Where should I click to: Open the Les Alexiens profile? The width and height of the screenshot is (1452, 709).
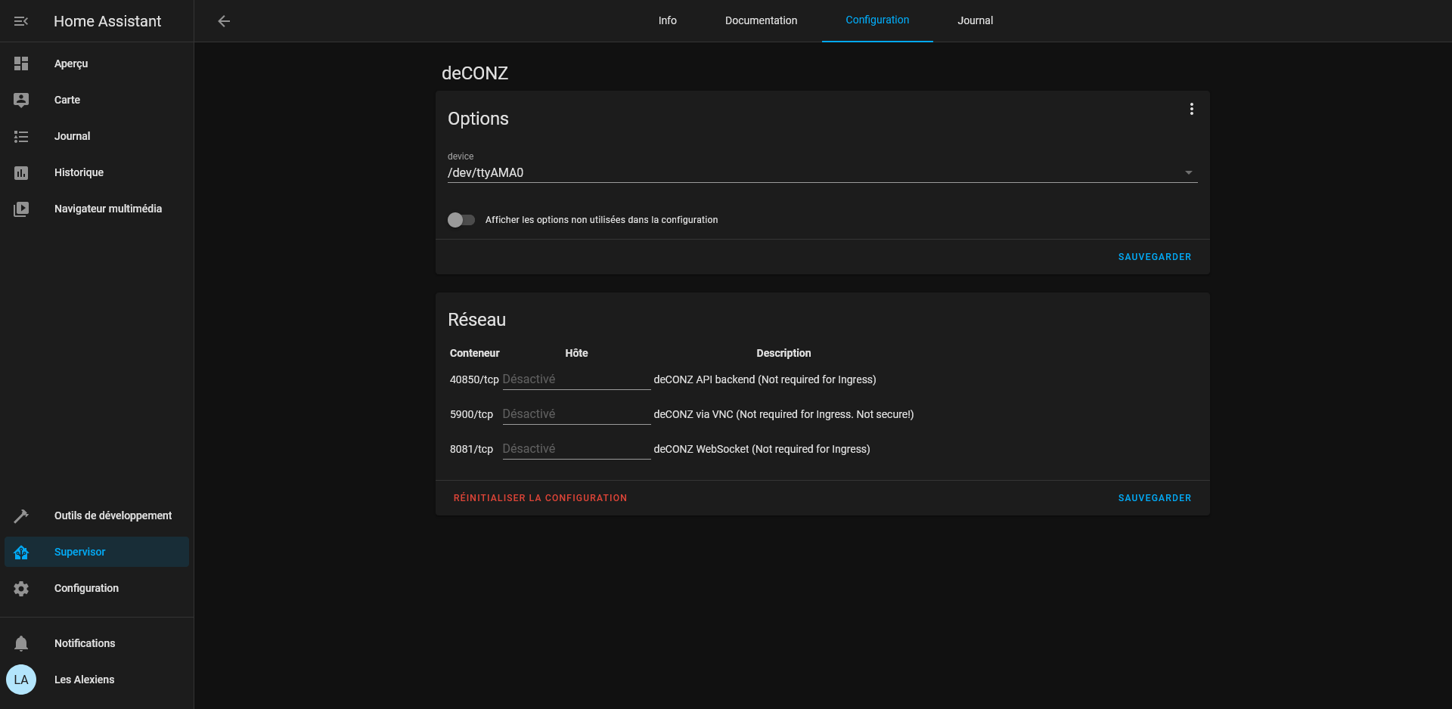click(97, 680)
